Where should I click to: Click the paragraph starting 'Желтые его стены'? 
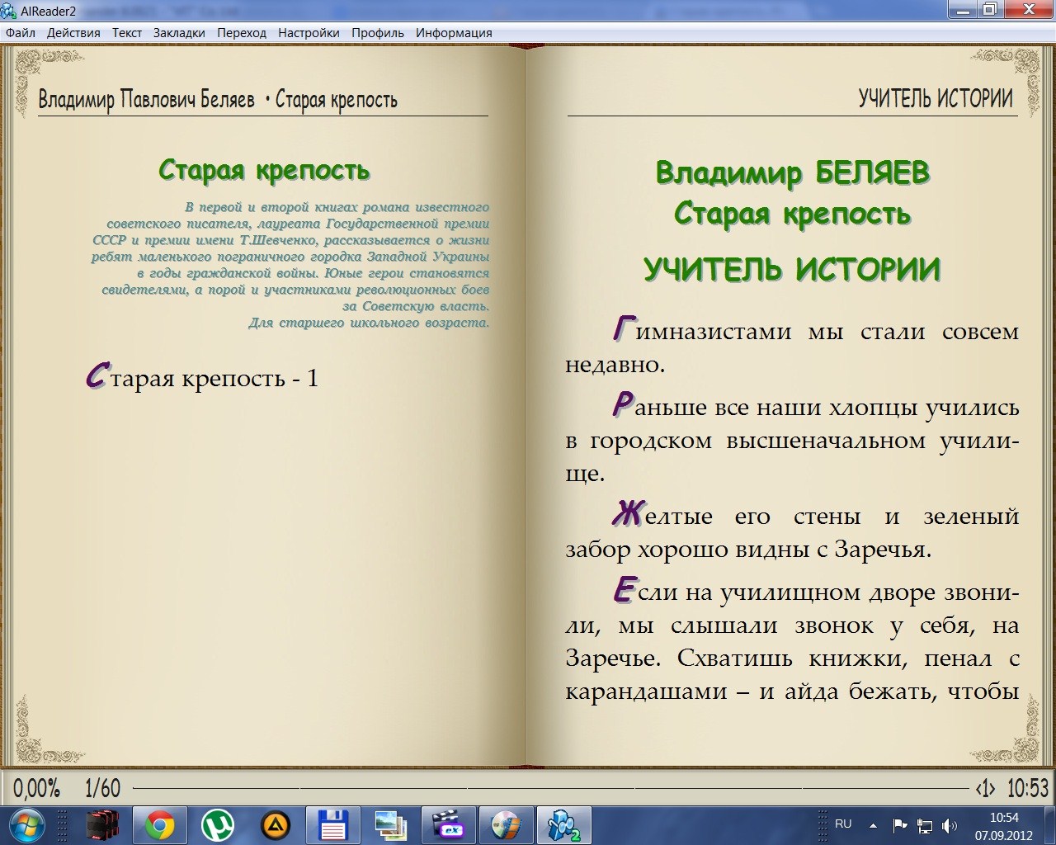792,531
